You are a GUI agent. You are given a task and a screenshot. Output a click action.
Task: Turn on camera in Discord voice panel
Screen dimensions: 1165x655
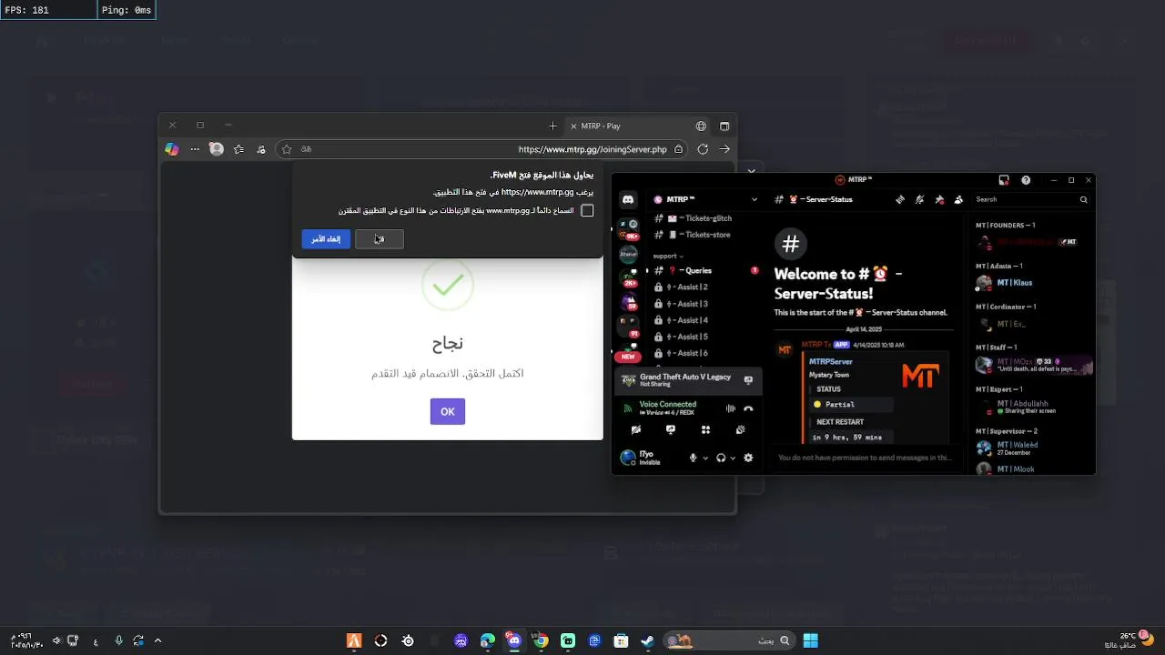(635, 430)
